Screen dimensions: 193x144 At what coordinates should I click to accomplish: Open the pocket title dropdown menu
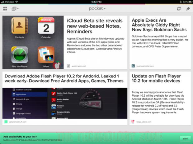click(x=97, y=8)
